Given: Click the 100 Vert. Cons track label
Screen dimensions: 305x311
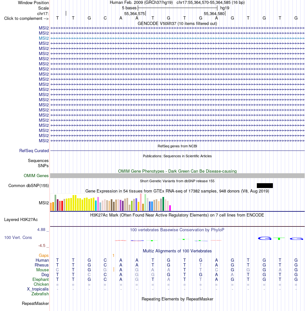Looking at the screenshot, I should click(x=18, y=237).
